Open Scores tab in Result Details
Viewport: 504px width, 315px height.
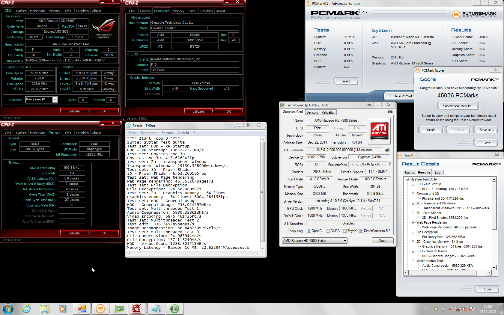[x=410, y=173]
